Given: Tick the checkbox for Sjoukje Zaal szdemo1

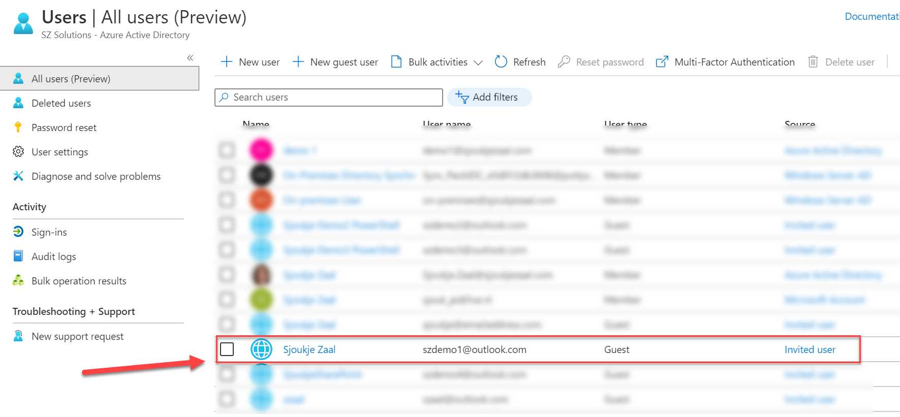Looking at the screenshot, I should 227,349.
